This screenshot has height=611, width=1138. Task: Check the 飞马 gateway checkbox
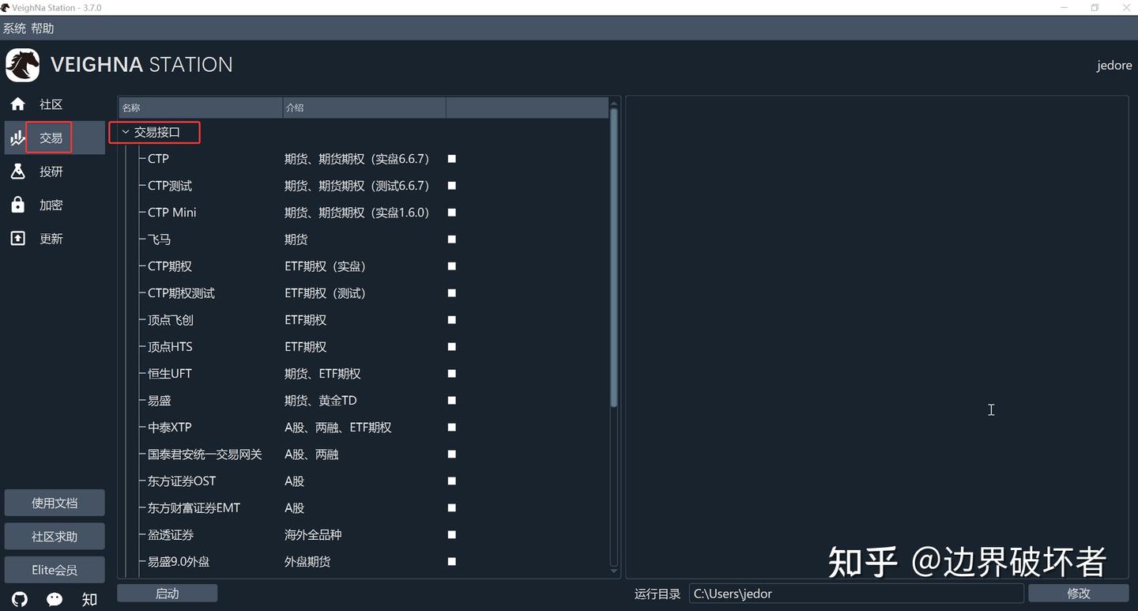pyautogui.click(x=451, y=239)
